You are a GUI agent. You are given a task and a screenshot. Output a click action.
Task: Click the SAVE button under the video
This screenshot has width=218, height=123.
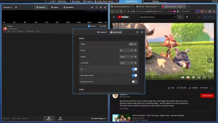tap(204, 88)
